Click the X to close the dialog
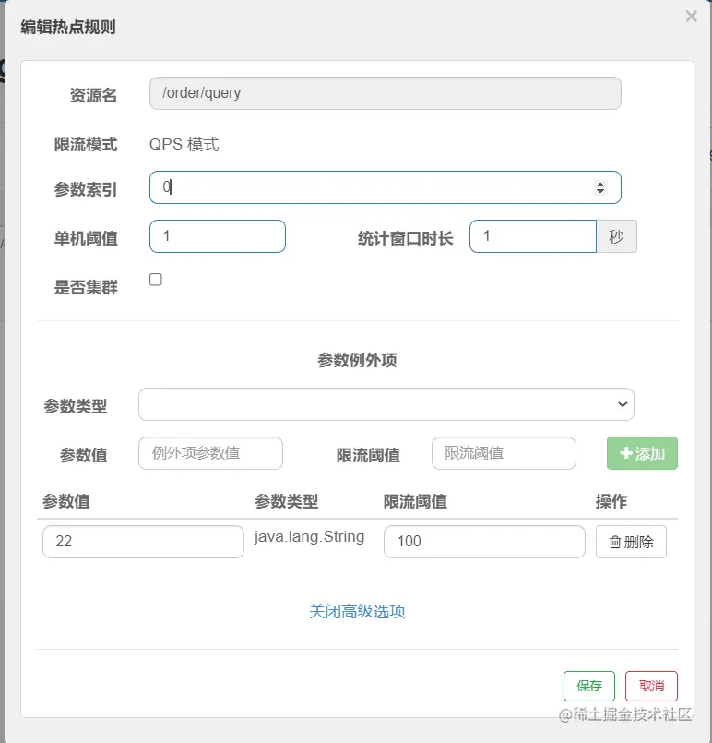Image resolution: width=712 pixels, height=743 pixels. (691, 16)
